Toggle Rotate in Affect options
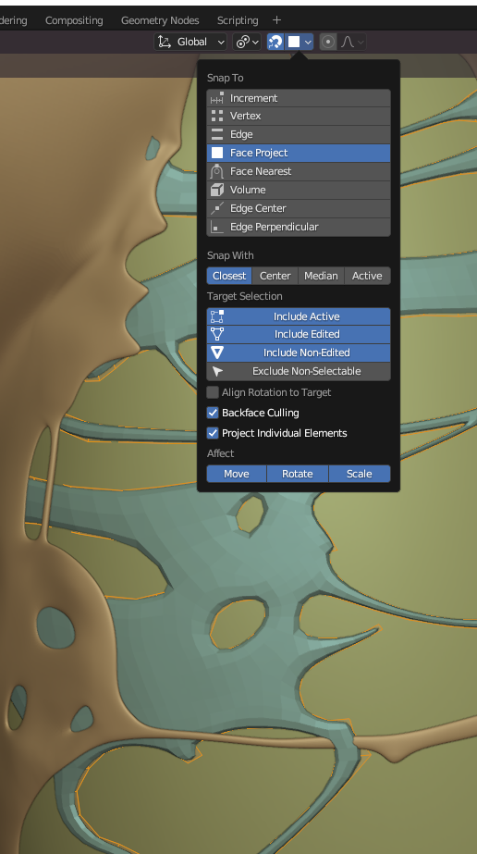Image resolution: width=477 pixels, height=854 pixels. pos(298,474)
